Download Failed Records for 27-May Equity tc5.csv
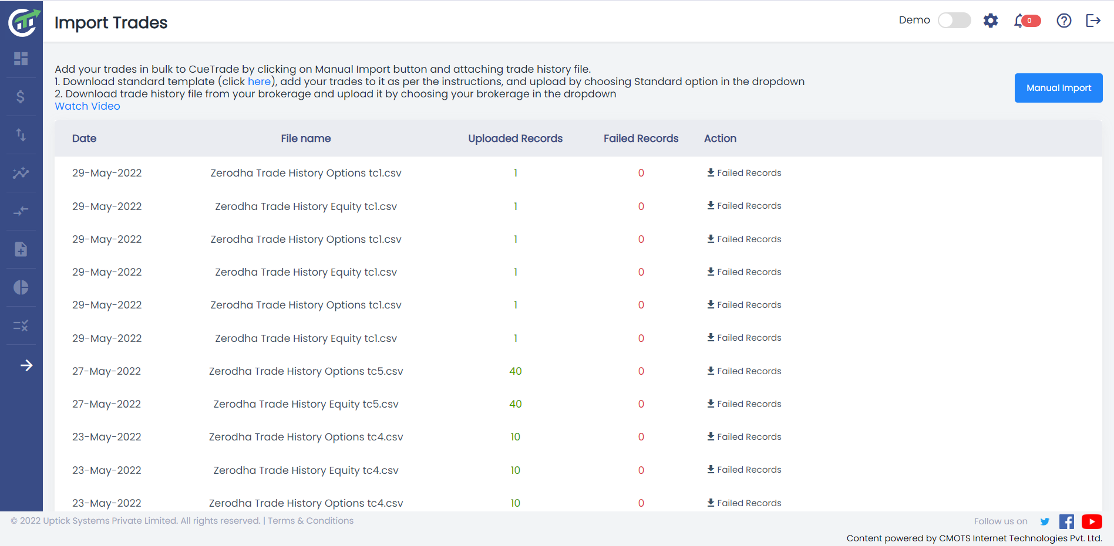The height and width of the screenshot is (546, 1114). tap(744, 404)
